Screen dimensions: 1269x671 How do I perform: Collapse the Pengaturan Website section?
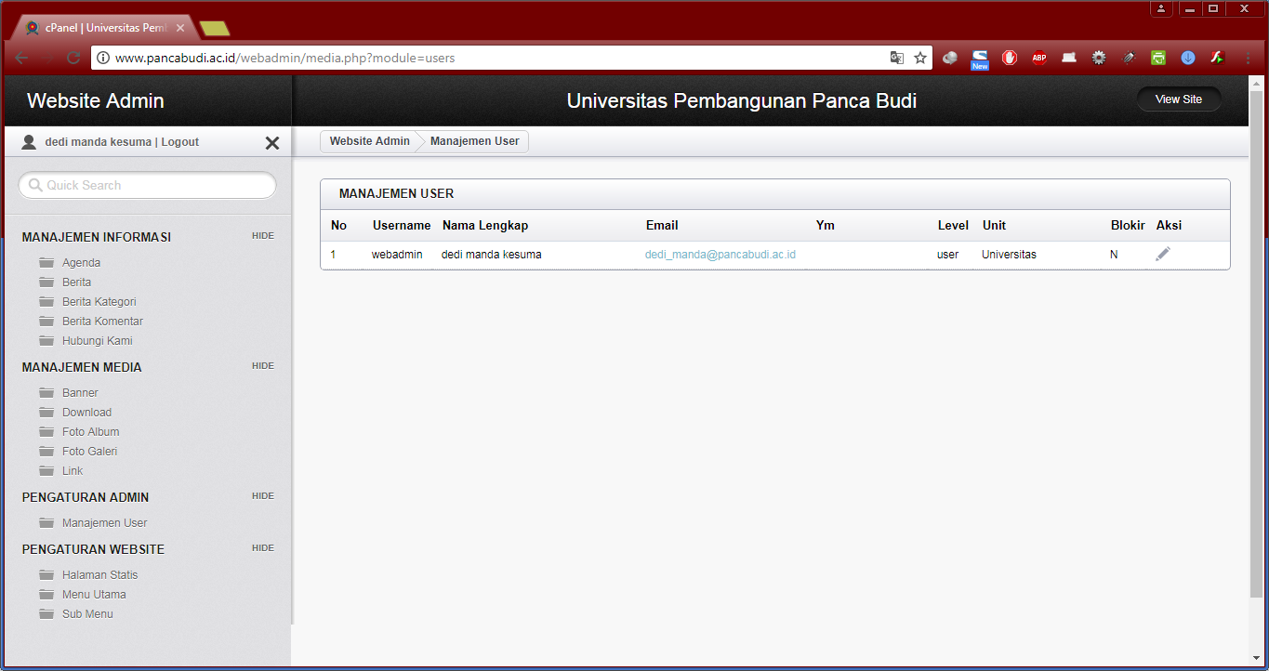click(263, 548)
